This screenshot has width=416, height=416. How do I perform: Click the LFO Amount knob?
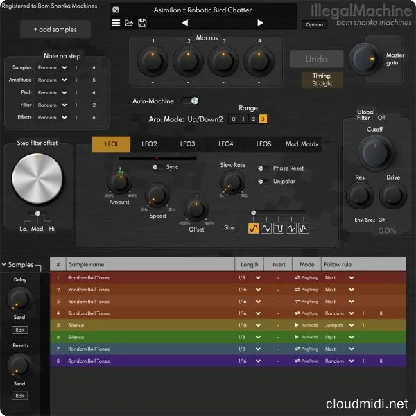[x=120, y=182]
